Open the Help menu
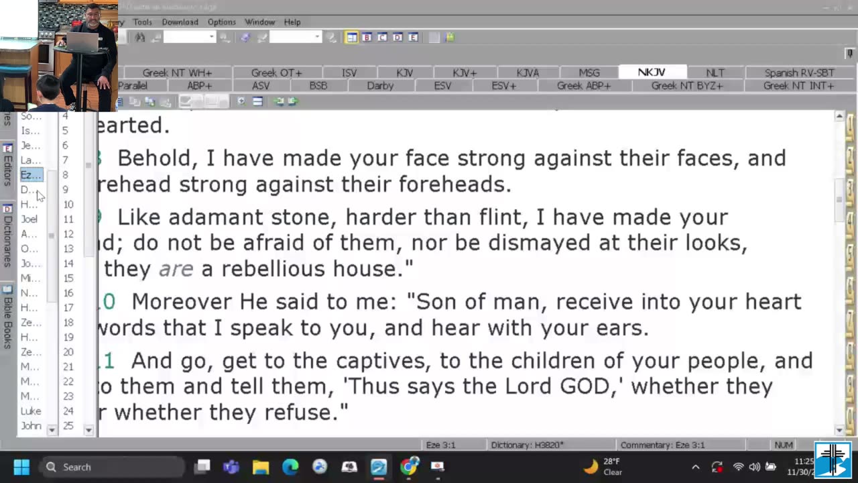This screenshot has width=858, height=483. point(292,22)
